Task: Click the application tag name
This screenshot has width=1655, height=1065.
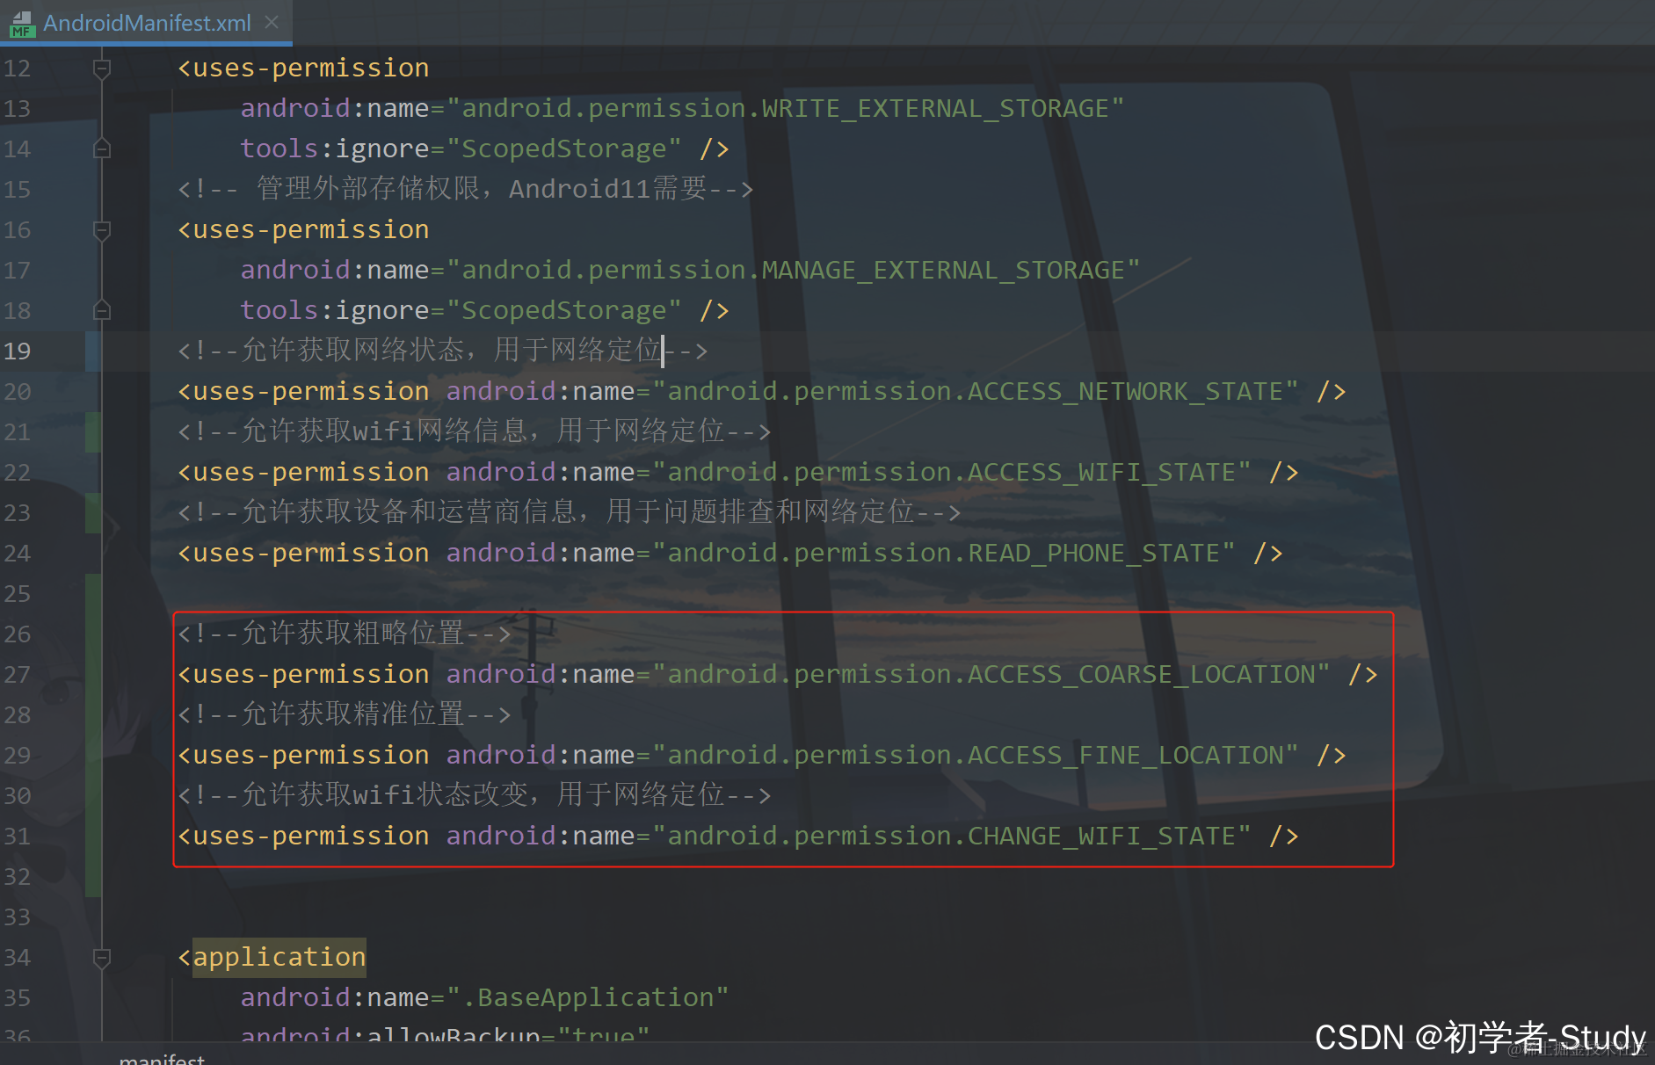Action: click(279, 957)
